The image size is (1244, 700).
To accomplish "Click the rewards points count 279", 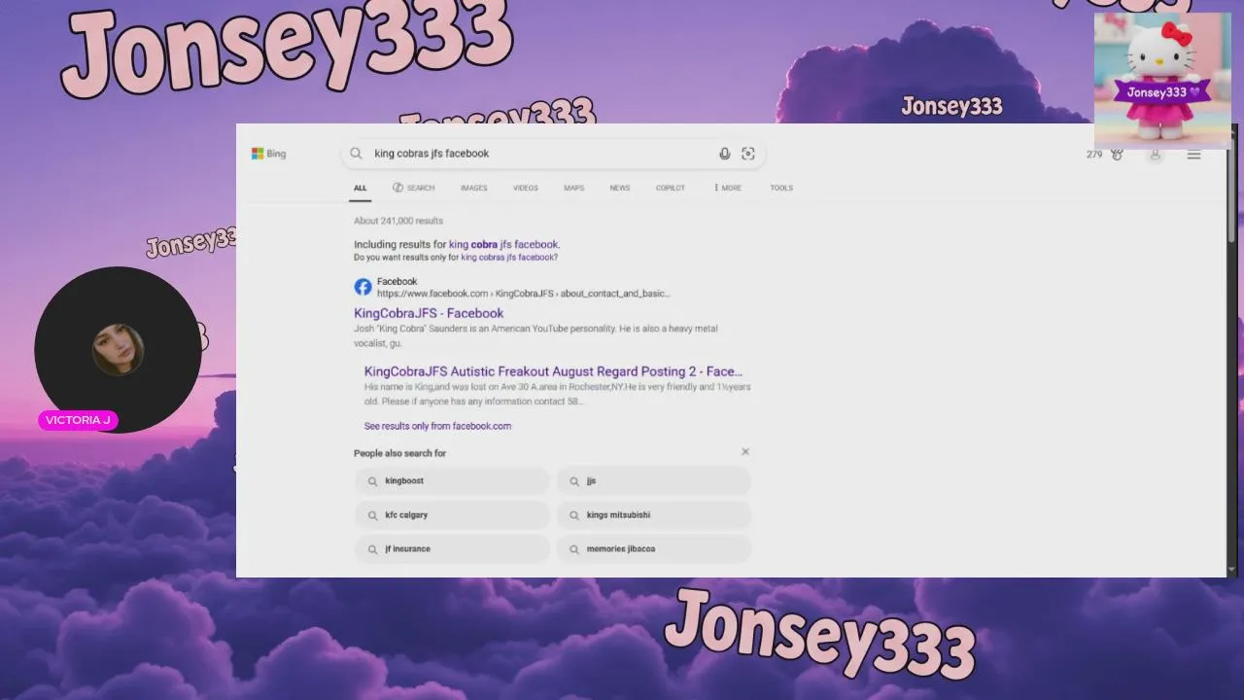I will point(1094,155).
